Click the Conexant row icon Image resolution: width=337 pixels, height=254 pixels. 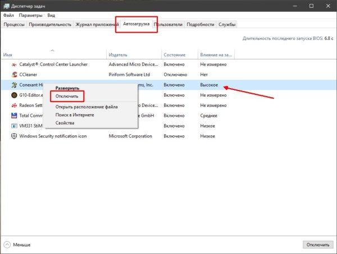tap(14, 85)
